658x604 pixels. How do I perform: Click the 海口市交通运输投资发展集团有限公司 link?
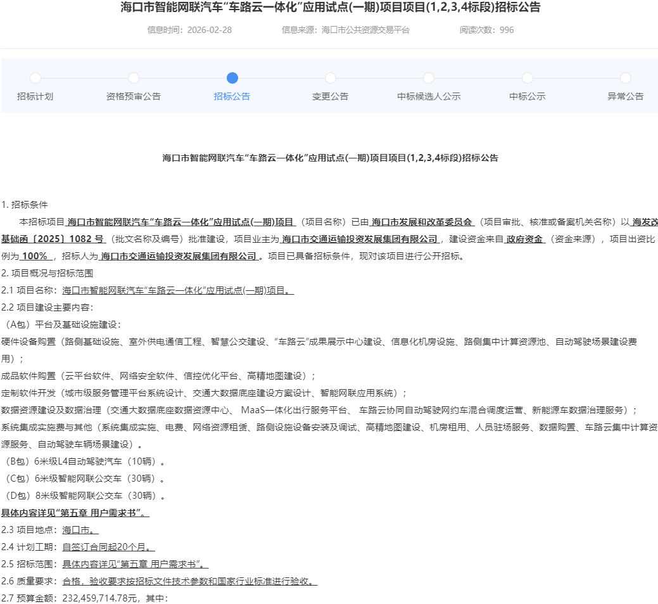coord(359,239)
